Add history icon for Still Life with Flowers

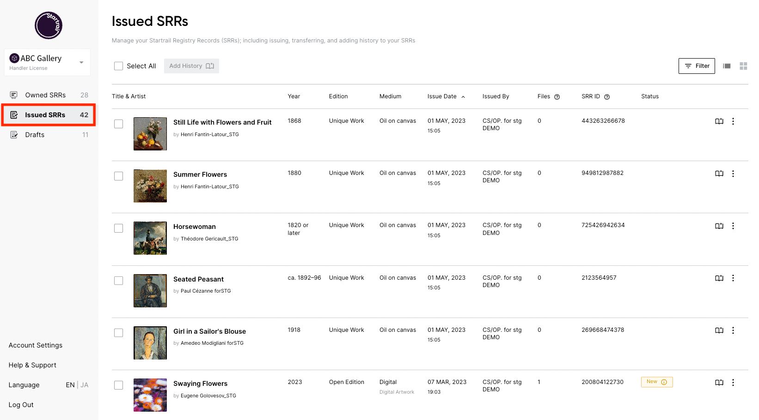point(719,121)
